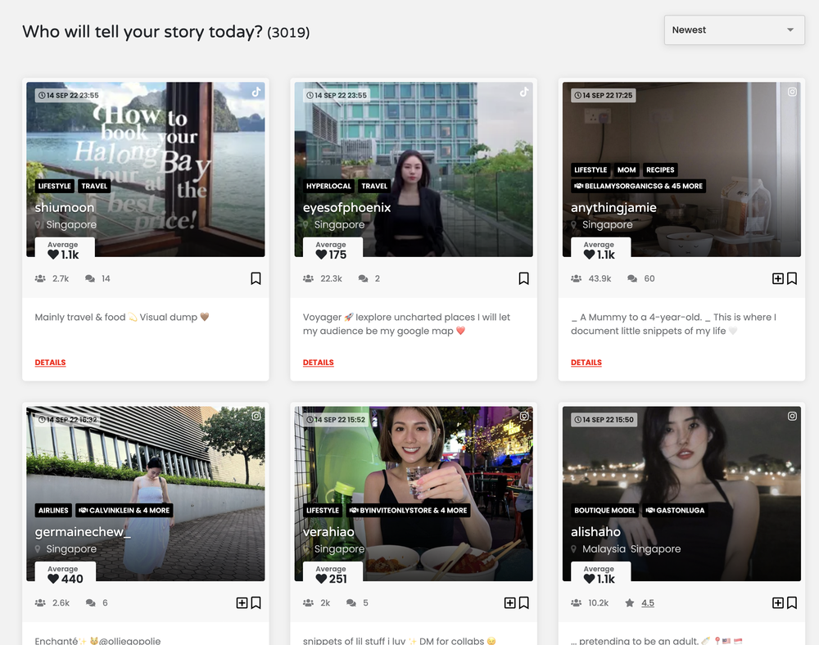The height and width of the screenshot is (645, 819).
Task: Click the followers icon next to 10.2k
Action: click(x=576, y=602)
